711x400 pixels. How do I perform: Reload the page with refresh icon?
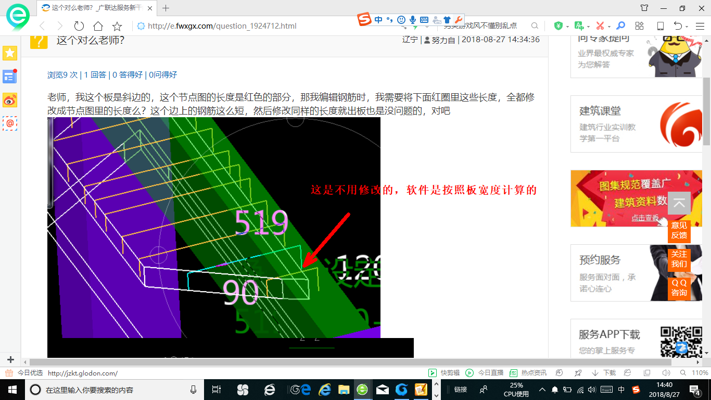point(79,26)
